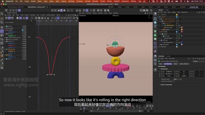
Task: Click the Apple menu icon
Action: 3,1
